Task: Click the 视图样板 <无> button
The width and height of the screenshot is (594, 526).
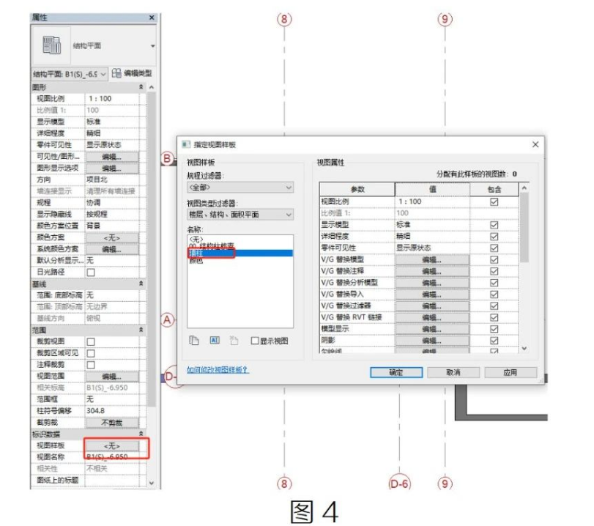Action: click(x=112, y=445)
